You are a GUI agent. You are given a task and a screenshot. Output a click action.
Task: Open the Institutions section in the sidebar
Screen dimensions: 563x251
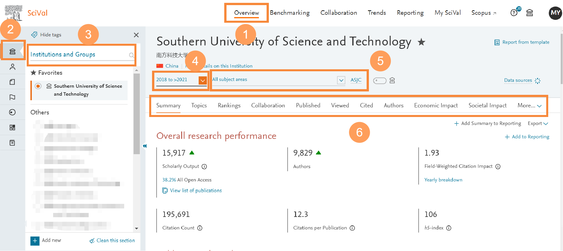tap(13, 51)
